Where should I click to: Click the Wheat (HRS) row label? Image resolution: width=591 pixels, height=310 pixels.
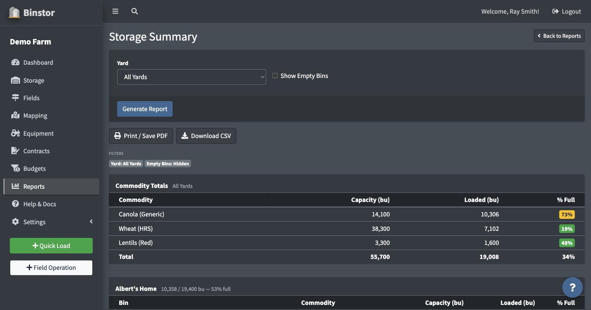click(x=136, y=229)
